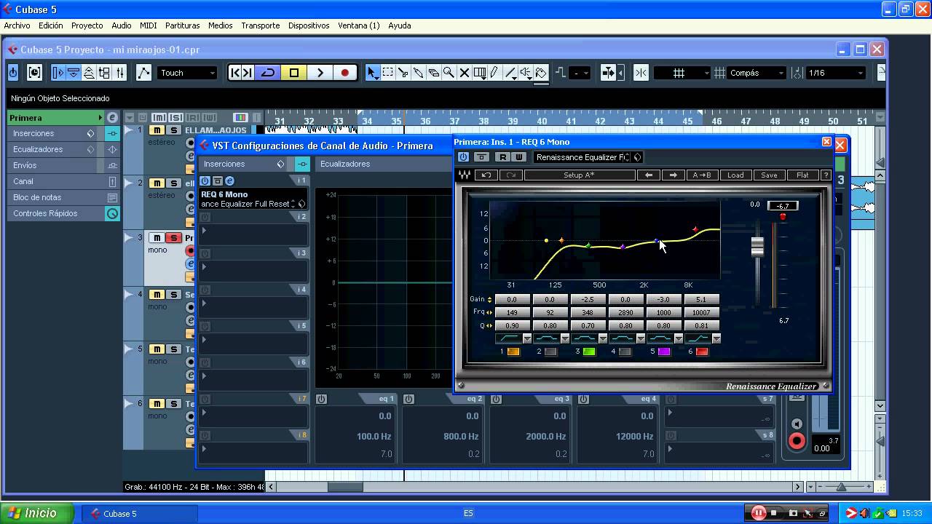Click the Flat button in plugin
This screenshot has width=932, height=524.
pos(802,175)
